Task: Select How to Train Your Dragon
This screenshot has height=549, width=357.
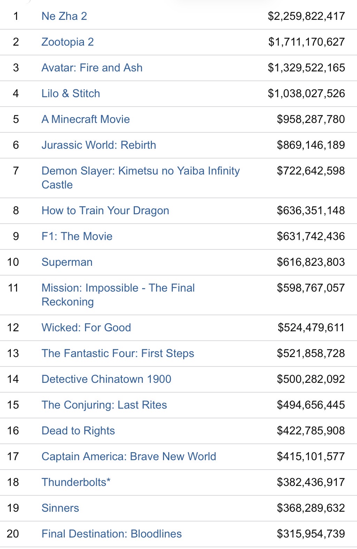Action: [x=105, y=210]
